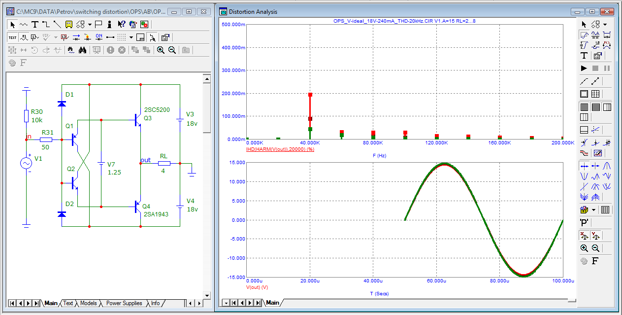
Task: Enable Y-axis auto scale icon
Action: (595, 236)
